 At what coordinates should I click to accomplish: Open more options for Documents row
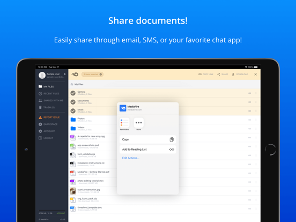256,102
